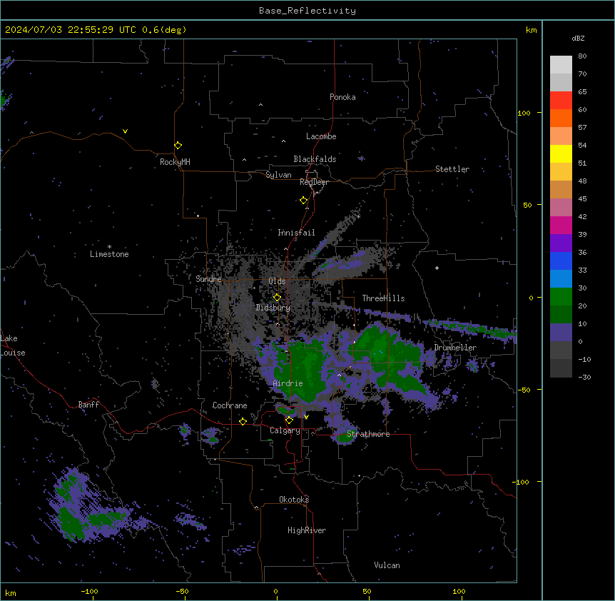This screenshot has height=601, width=615.
Task: Select the white plus marker north of Drumheller
Action: tap(437, 268)
